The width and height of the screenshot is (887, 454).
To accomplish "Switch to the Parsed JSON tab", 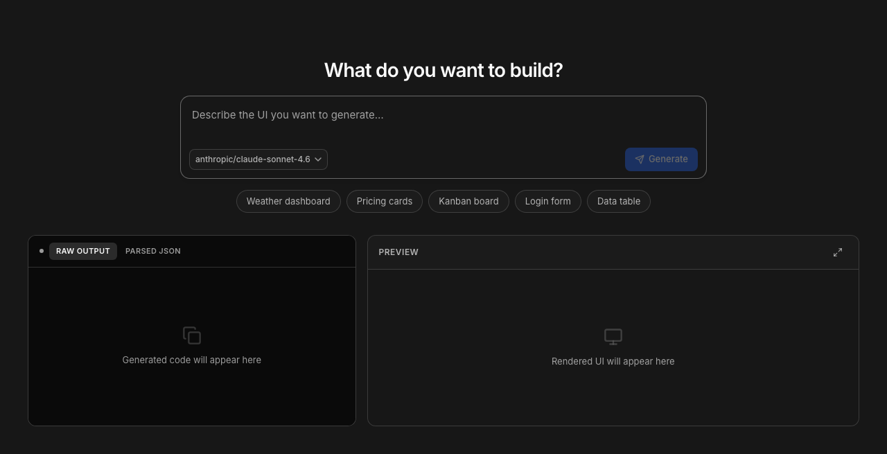I will point(153,251).
